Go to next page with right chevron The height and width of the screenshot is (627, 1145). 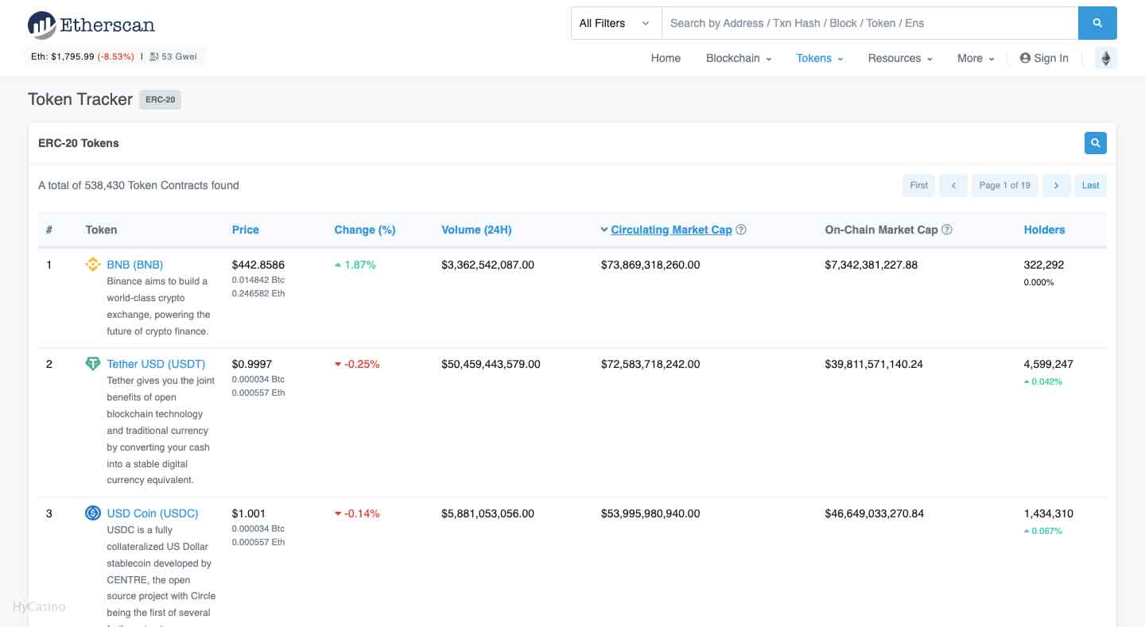point(1056,185)
